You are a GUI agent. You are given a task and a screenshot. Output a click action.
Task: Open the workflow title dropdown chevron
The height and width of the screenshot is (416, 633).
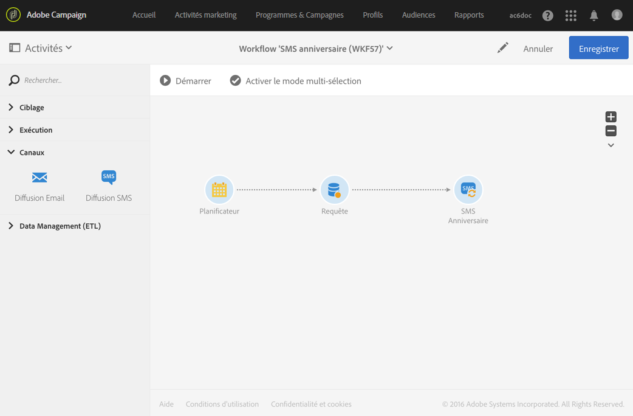click(389, 48)
